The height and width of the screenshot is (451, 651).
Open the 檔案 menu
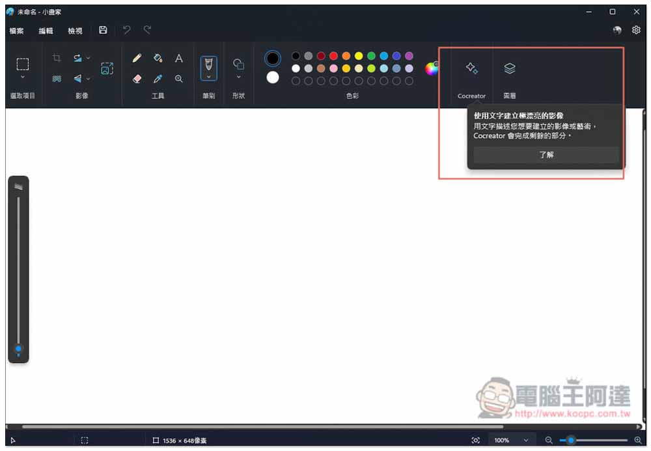pyautogui.click(x=17, y=31)
